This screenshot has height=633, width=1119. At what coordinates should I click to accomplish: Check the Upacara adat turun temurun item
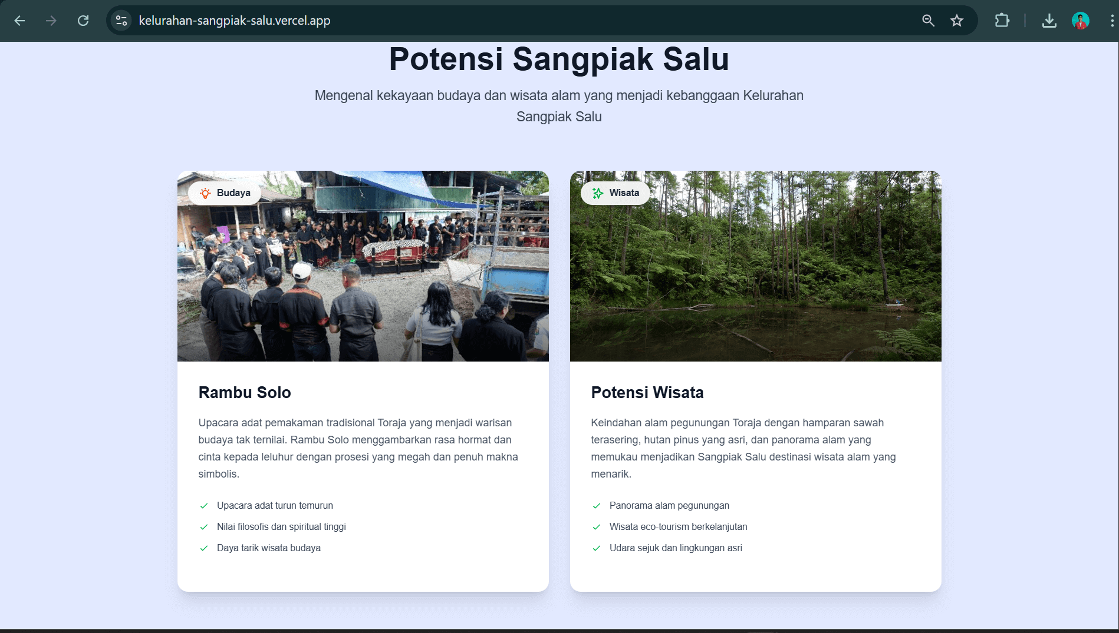(204, 505)
